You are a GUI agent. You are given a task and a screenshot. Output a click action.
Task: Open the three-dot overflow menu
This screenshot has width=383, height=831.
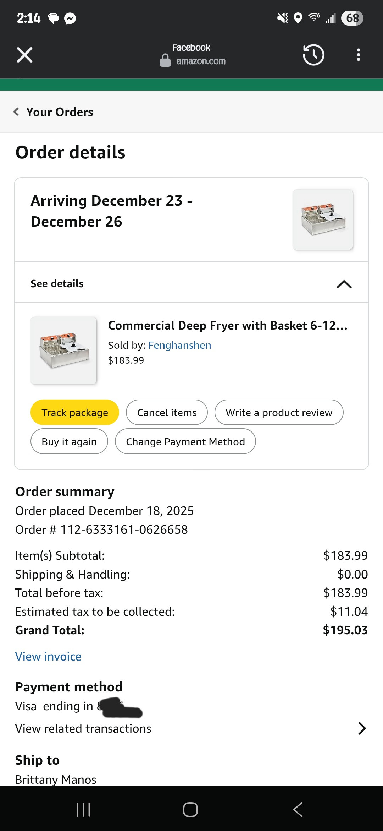click(359, 55)
